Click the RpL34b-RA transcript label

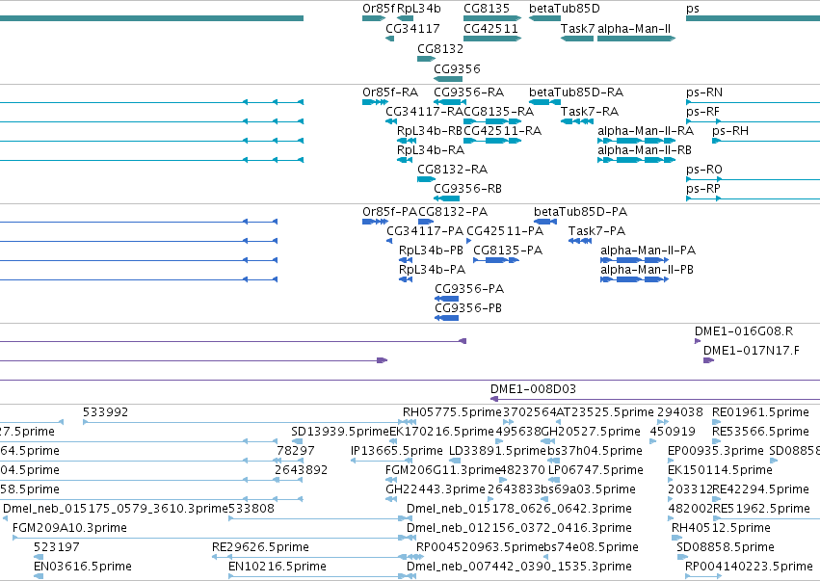pyautogui.click(x=431, y=150)
